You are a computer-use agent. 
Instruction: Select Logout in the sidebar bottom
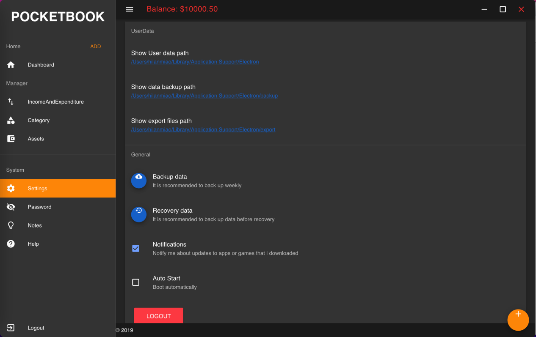coord(36,328)
